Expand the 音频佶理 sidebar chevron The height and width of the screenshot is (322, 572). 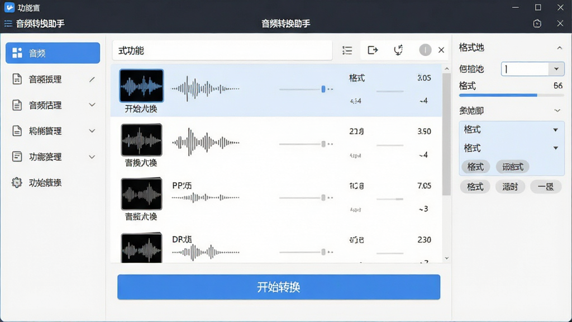(x=92, y=105)
